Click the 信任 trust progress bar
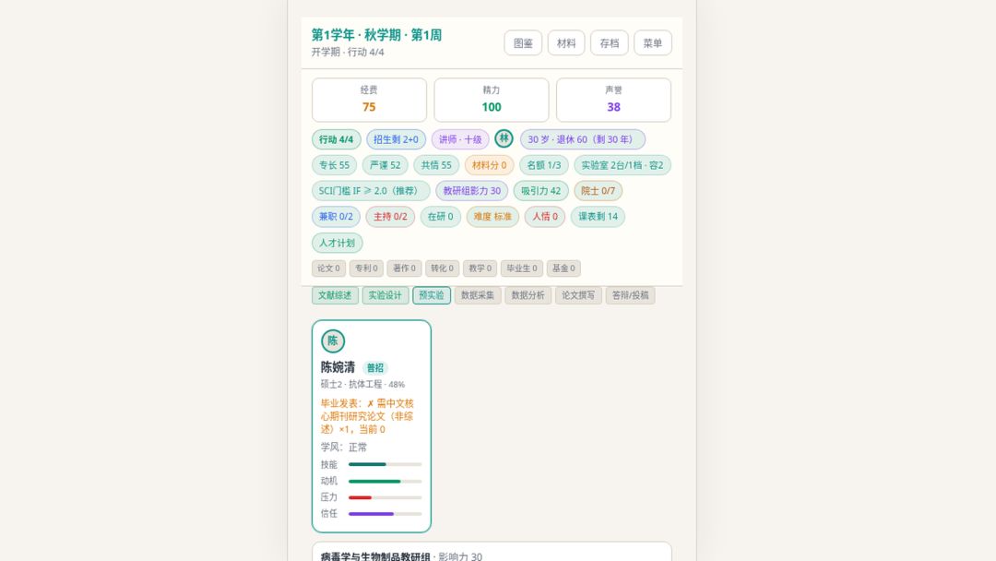 coord(385,513)
